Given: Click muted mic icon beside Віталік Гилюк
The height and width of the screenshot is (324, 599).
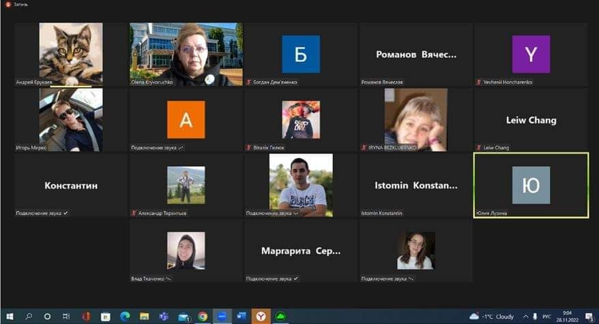Looking at the screenshot, I should pyautogui.click(x=249, y=148).
